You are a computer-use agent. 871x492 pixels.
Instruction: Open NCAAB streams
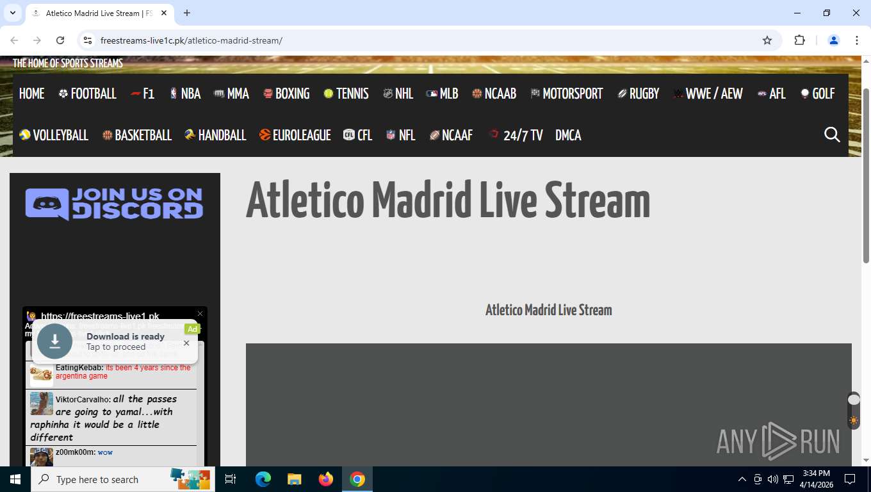494,94
